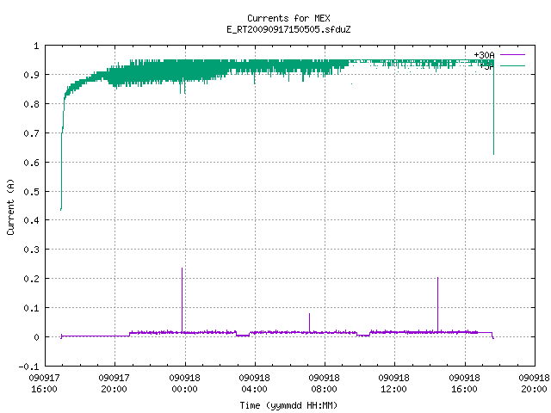Click the "Current (A)" y-axis label

click(10, 207)
